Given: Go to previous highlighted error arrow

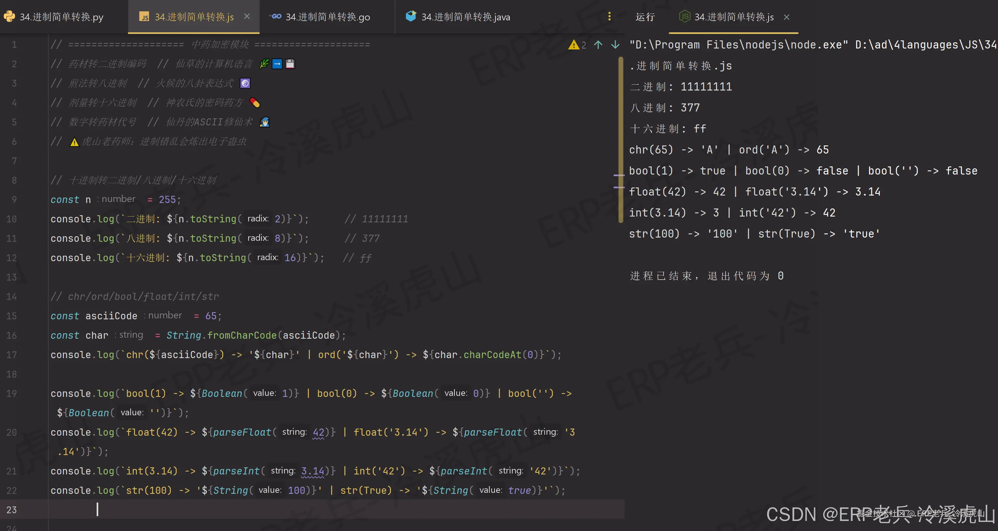Looking at the screenshot, I should (598, 45).
